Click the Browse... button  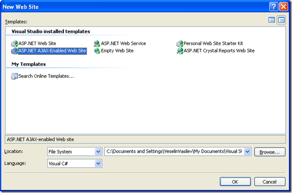(270, 152)
